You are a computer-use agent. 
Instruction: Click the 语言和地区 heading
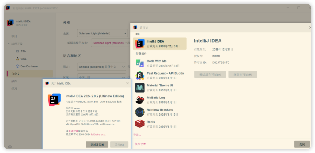pyautogui.click(x=72, y=56)
